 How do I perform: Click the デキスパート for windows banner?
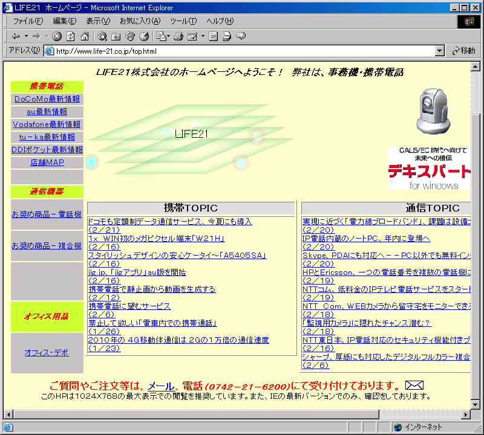pos(430,169)
